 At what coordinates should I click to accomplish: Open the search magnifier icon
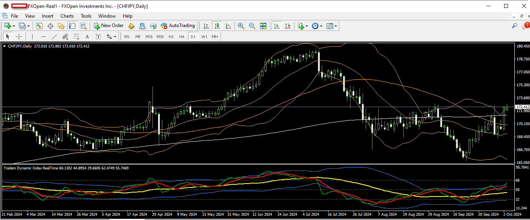point(515,26)
